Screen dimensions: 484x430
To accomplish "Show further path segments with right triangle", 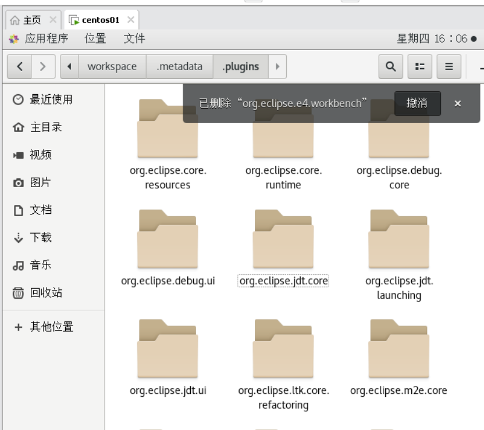I will [277, 66].
